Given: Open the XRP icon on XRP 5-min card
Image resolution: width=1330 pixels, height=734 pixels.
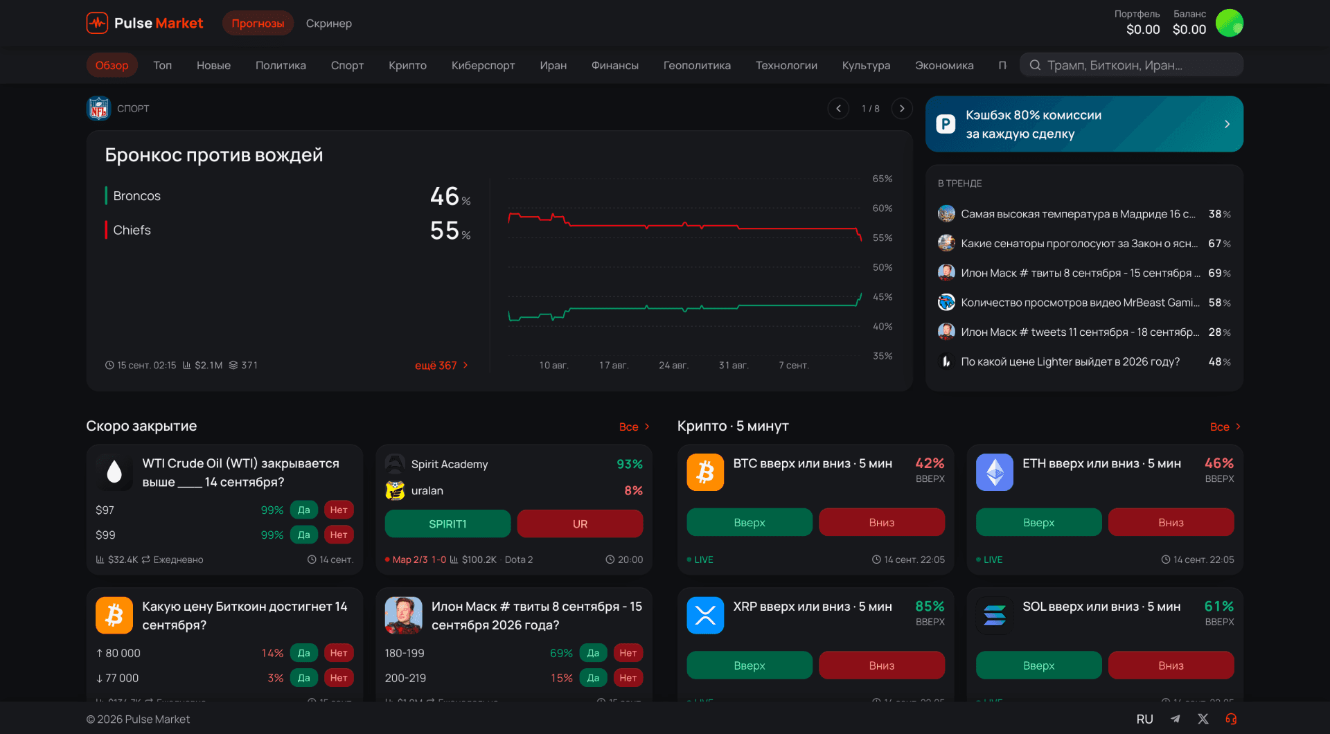Looking at the screenshot, I should (705, 615).
